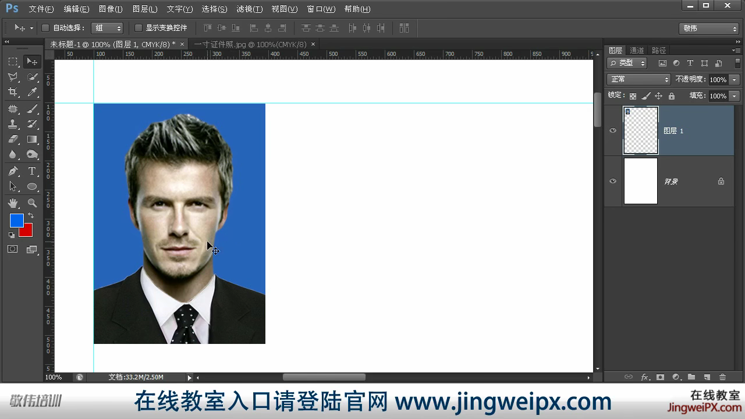Screen dimensions: 745x419
Task: Select the Blur tool
Action: (13, 154)
